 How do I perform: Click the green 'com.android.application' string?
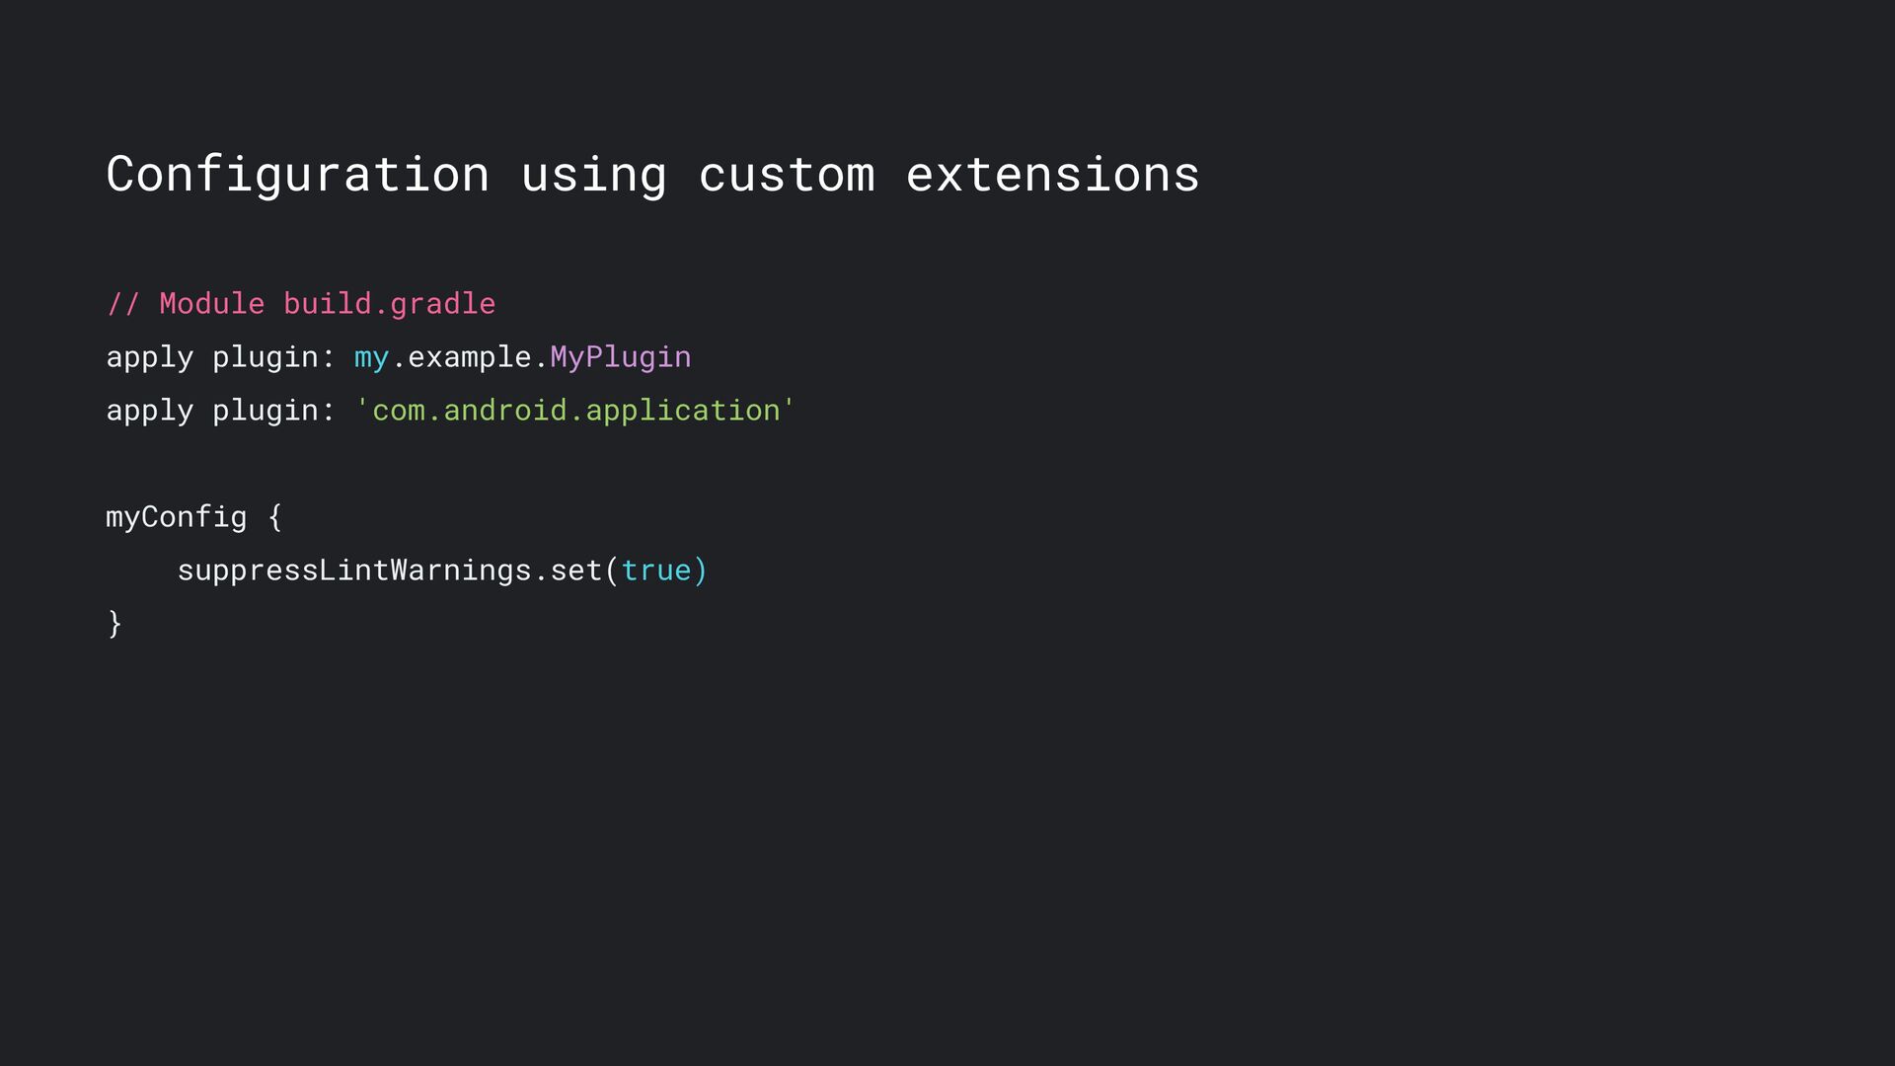(x=575, y=410)
